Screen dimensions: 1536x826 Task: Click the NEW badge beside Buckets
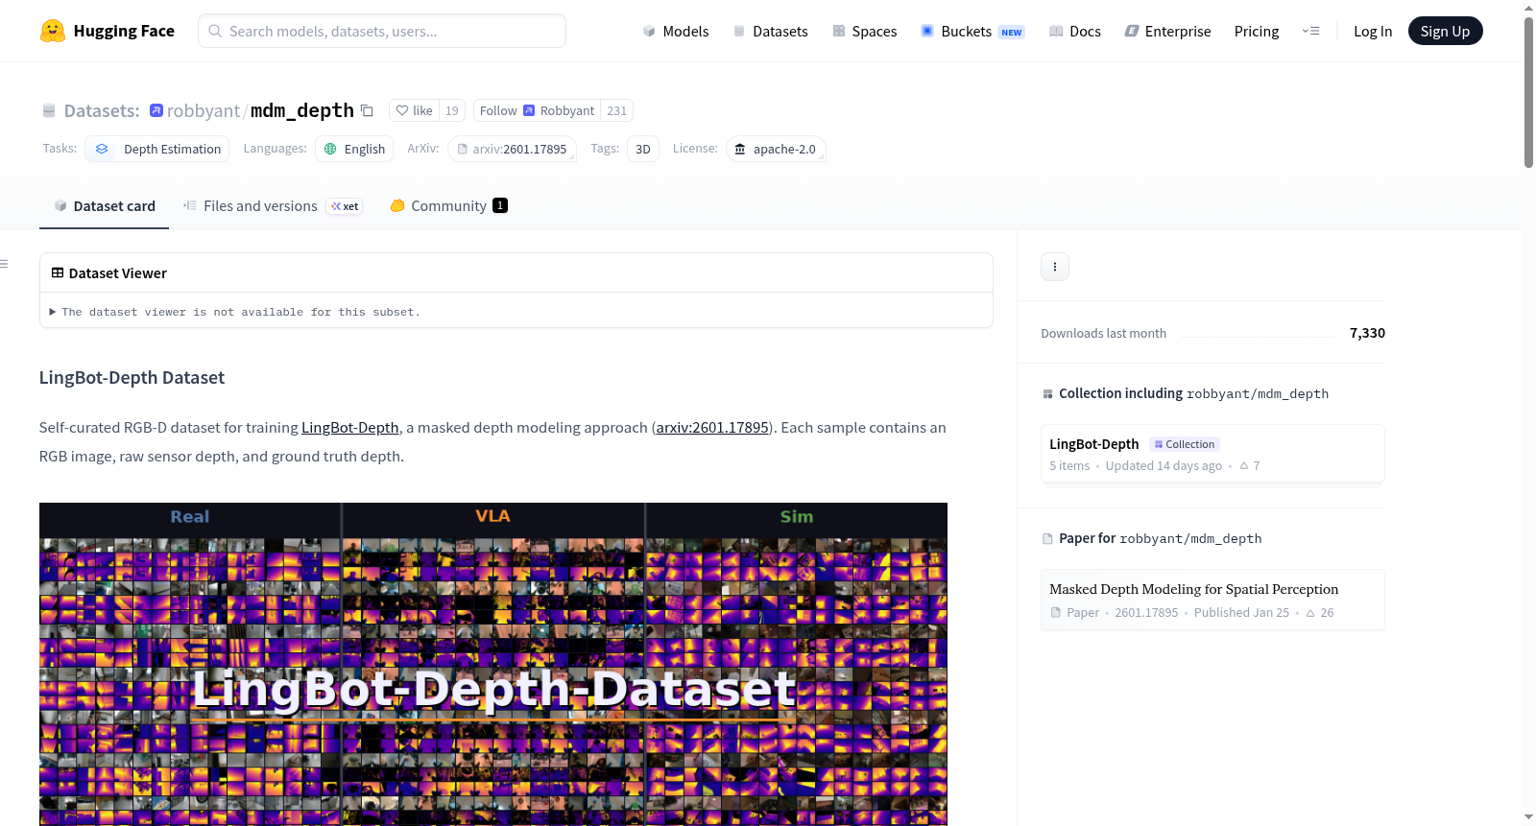(x=1012, y=32)
